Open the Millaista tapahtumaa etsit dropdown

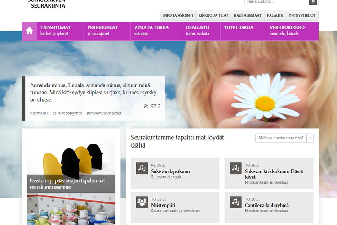coord(281,138)
